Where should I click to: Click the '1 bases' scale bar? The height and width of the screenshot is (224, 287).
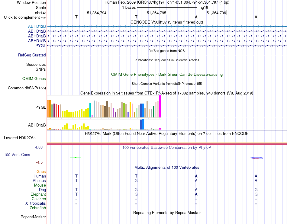(167, 8)
